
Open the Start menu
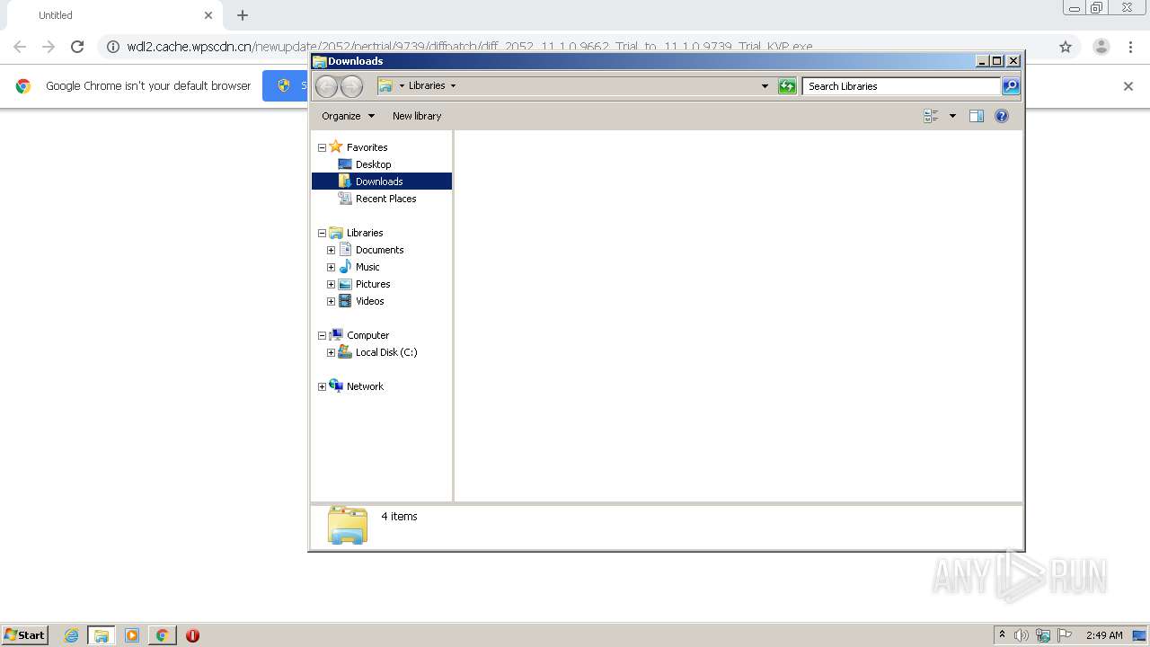click(x=25, y=634)
